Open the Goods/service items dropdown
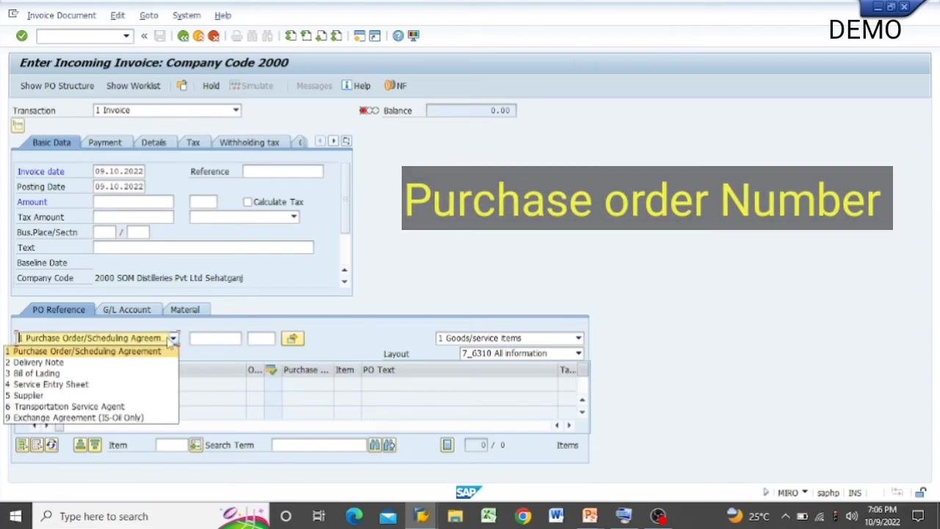The image size is (940, 529). (x=579, y=339)
